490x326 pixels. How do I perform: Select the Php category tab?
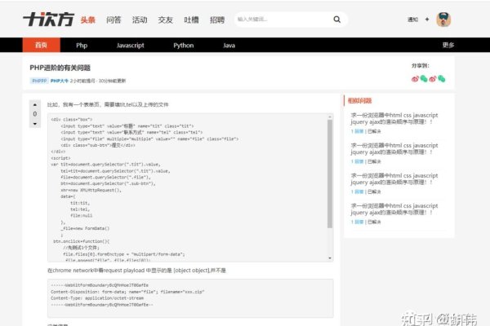(82, 46)
